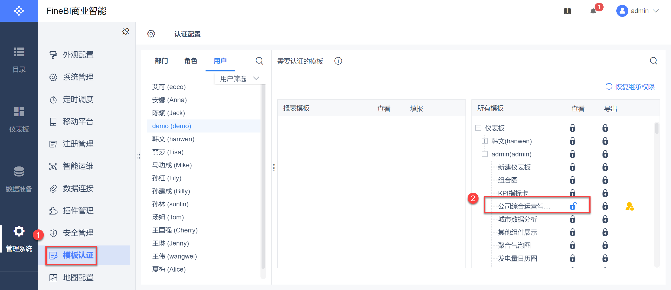Click the notification bell icon

coord(593,11)
